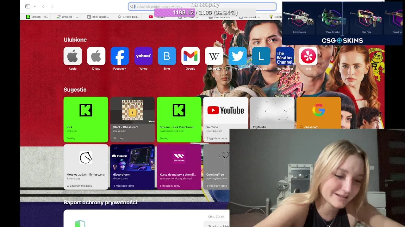The width and height of the screenshot is (405, 227).
Task: Open Stream - Kick Dashboard suggestion
Action: [179, 119]
